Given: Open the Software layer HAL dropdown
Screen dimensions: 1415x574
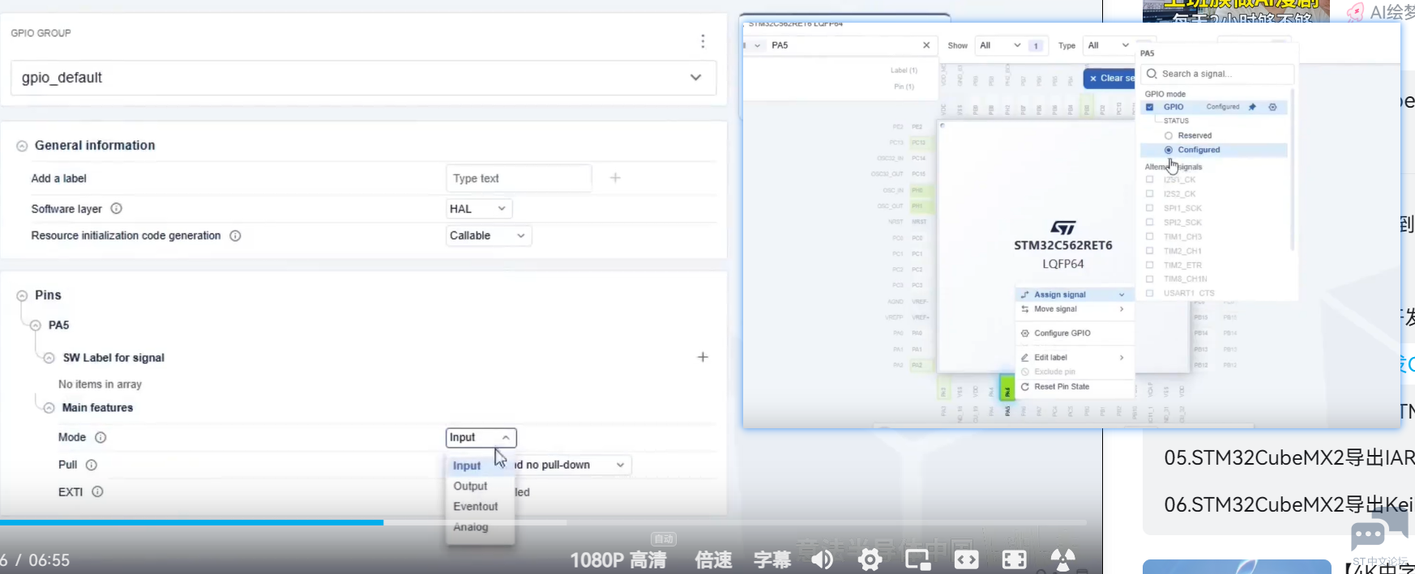Looking at the screenshot, I should (479, 209).
